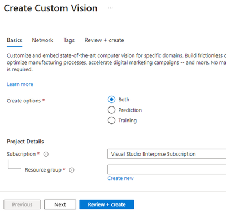
Task: Click the blue Review + create button
Action: tap(107, 204)
